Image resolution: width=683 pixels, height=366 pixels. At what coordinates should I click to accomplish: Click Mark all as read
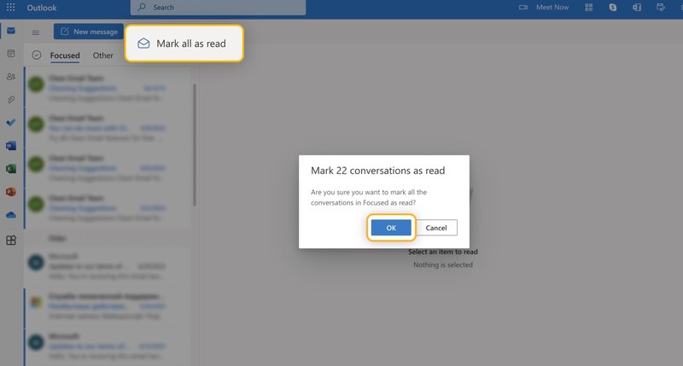point(184,44)
